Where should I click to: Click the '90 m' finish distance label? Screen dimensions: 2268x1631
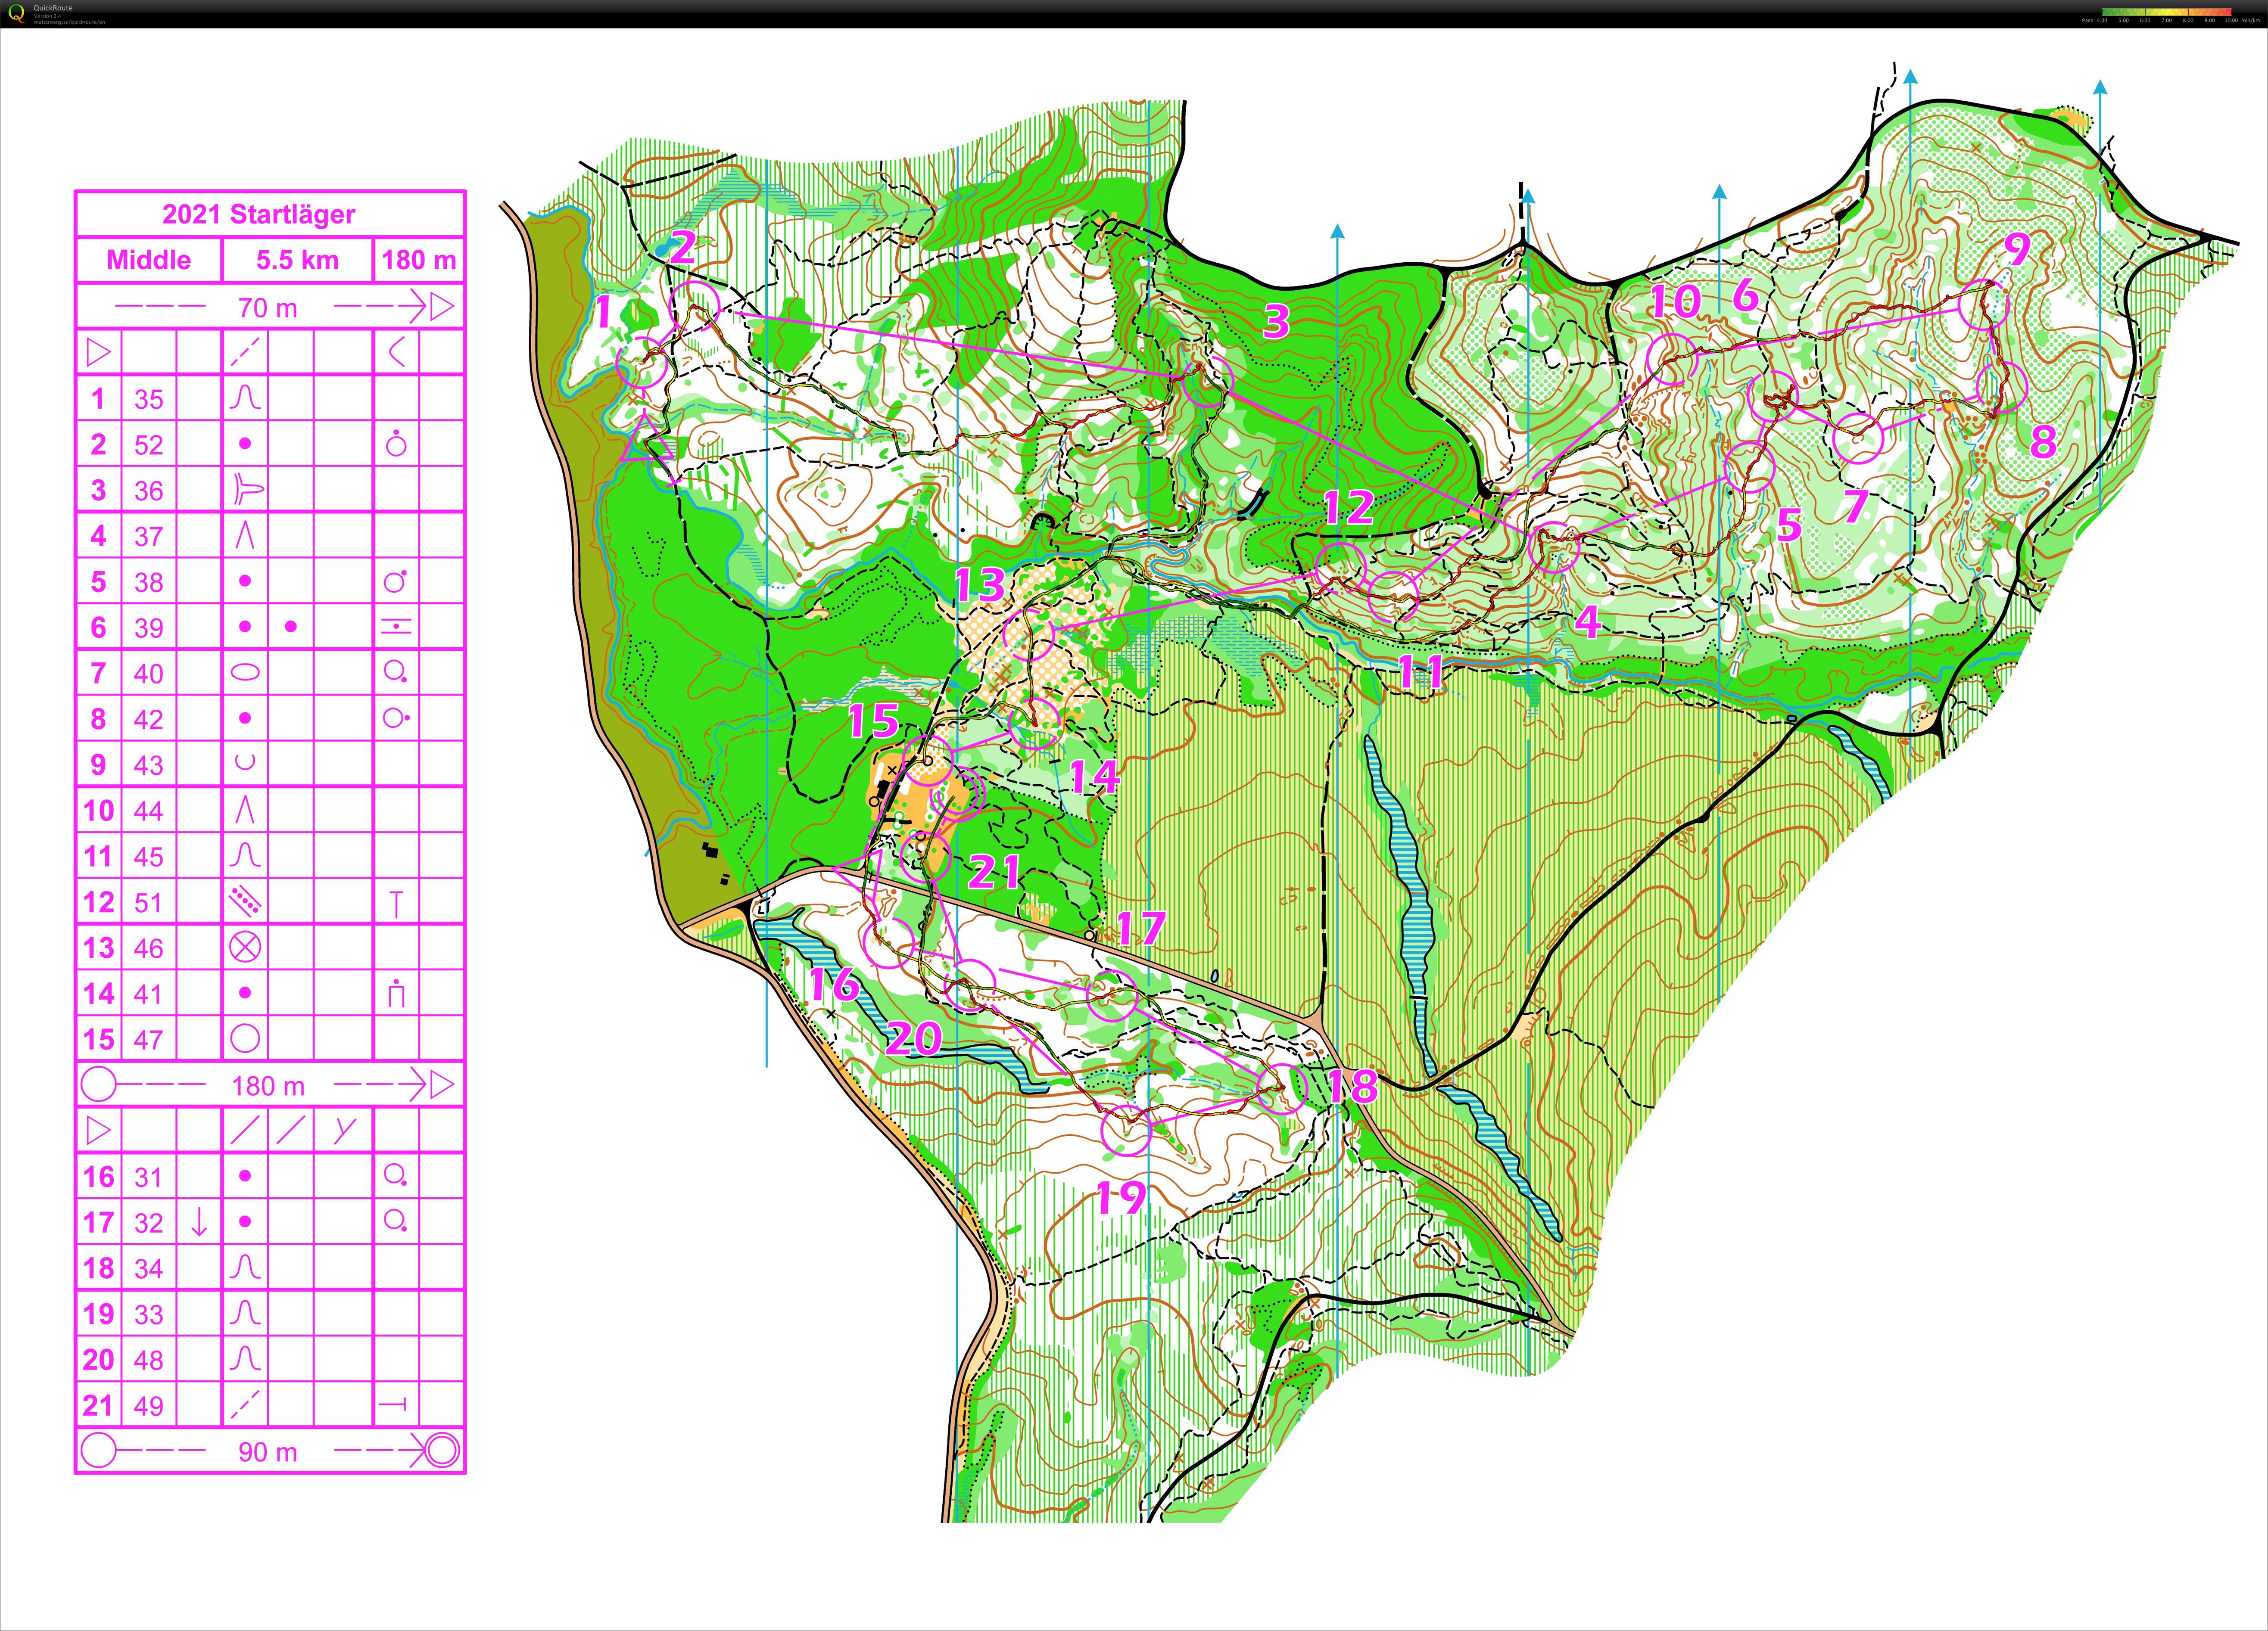268,1452
